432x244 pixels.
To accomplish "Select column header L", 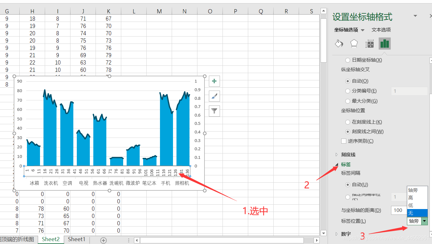I will point(134,11).
